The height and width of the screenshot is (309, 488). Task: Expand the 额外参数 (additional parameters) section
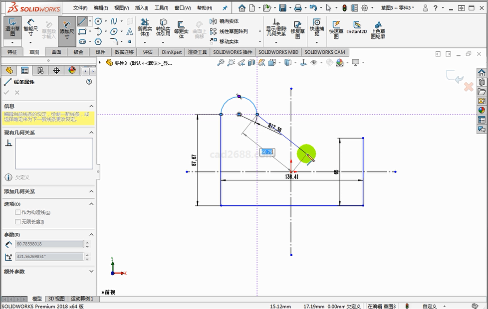click(91, 272)
